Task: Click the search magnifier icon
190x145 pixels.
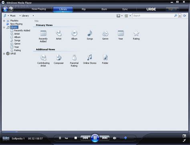Action: tap(176, 16)
